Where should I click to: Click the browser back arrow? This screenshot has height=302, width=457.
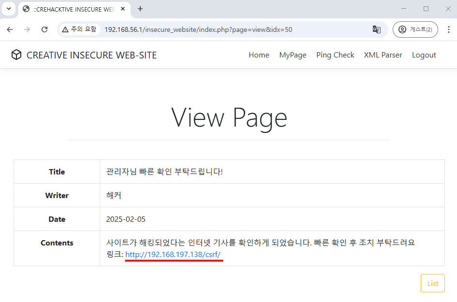tap(10, 29)
